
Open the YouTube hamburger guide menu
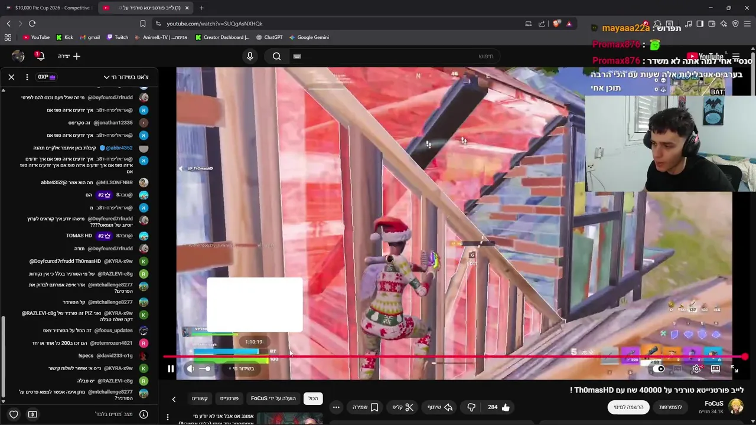(736, 57)
